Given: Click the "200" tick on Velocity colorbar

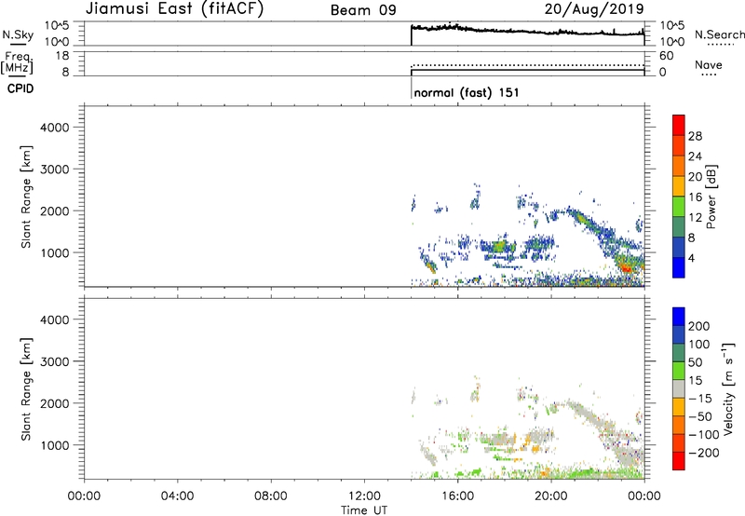Looking at the screenshot, I should [699, 326].
